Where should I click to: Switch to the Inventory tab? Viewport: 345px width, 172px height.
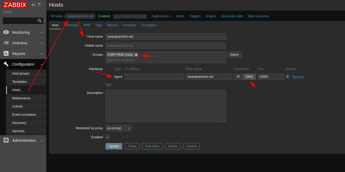[x=130, y=25]
